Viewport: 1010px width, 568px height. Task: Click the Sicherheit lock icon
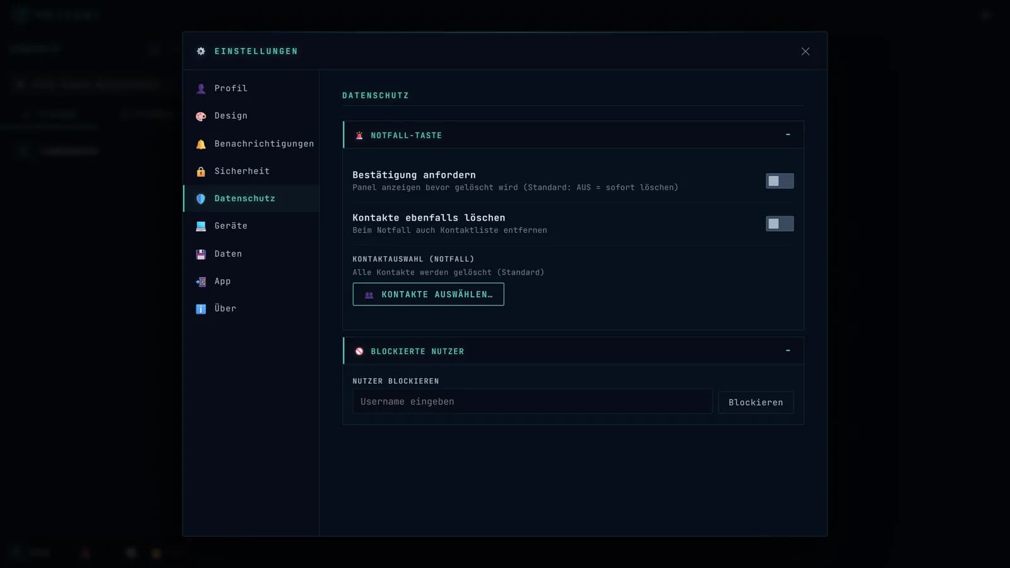click(x=201, y=172)
